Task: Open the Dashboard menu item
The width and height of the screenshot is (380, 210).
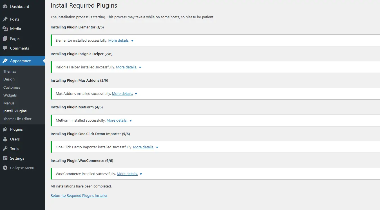Action: (23, 6)
